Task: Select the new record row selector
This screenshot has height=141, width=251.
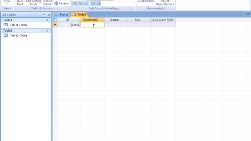Action: [x=55, y=25]
